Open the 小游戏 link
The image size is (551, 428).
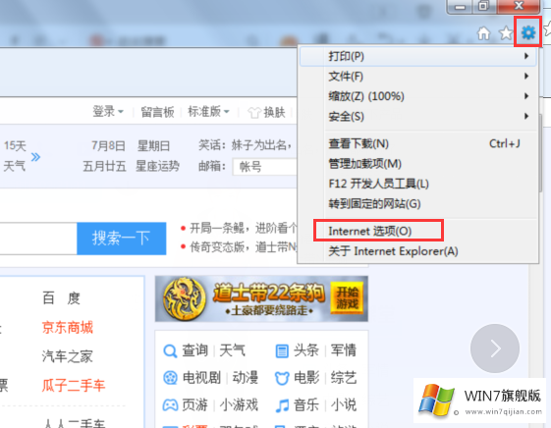(239, 405)
